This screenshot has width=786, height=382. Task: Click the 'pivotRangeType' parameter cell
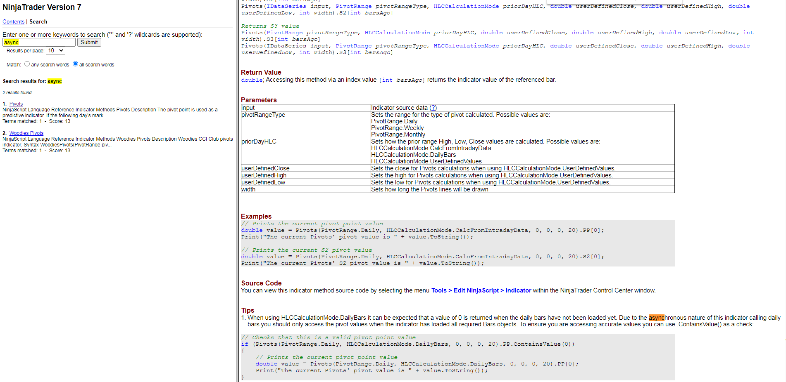point(306,125)
